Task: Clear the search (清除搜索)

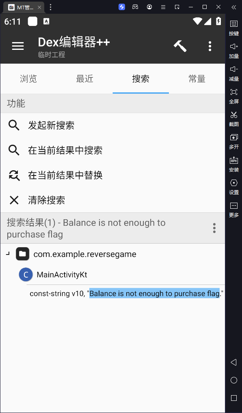Action: [113, 200]
